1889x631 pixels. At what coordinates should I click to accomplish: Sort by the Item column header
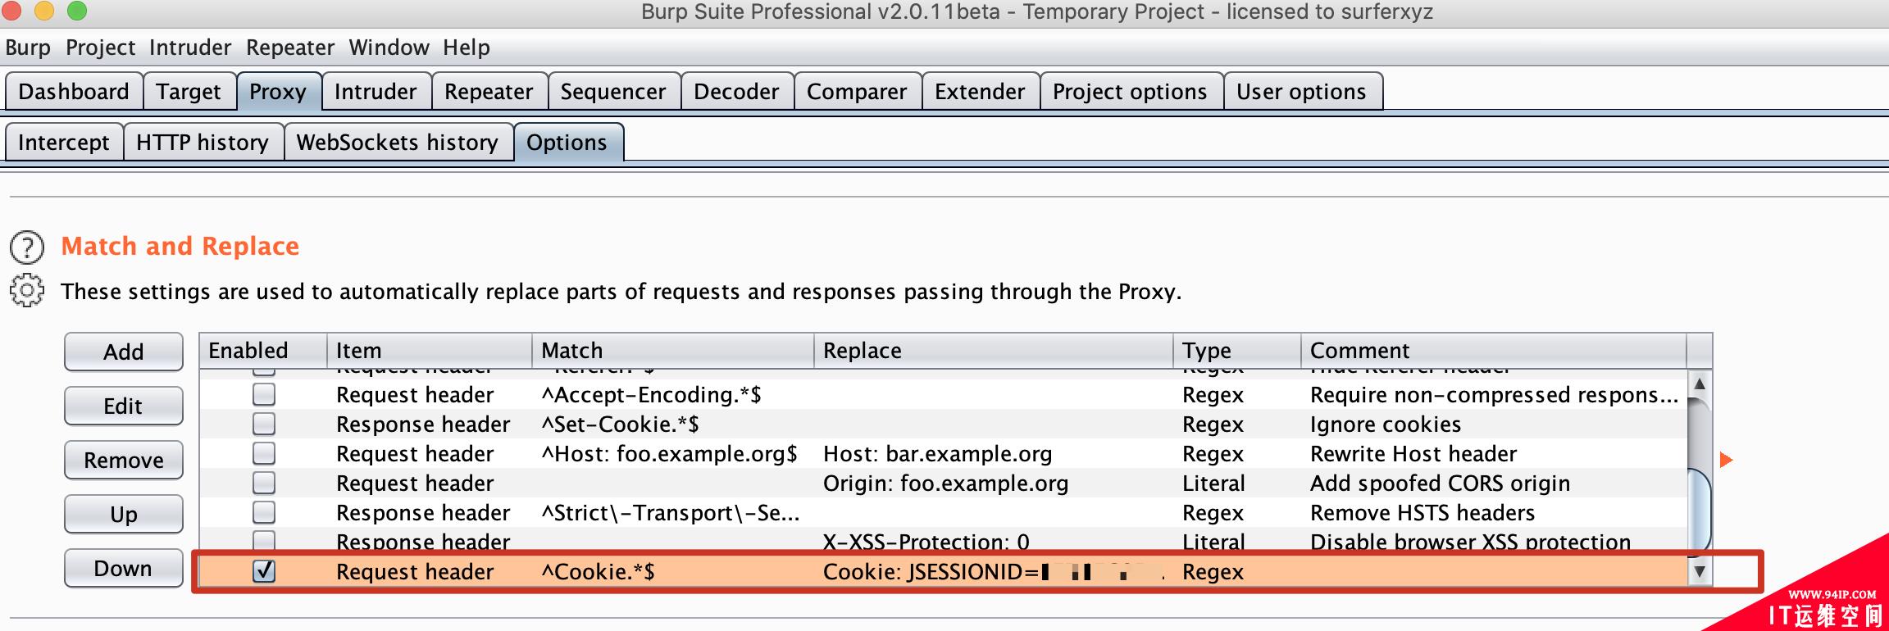tap(429, 351)
